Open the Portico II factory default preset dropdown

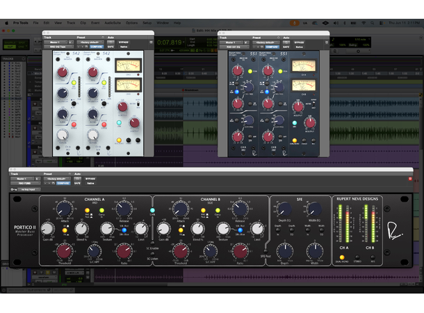57,179
